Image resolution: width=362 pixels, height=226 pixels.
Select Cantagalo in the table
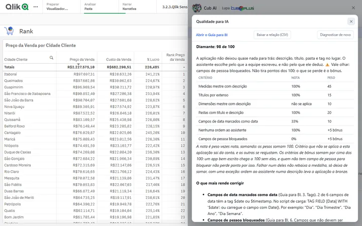(x=12, y=133)
